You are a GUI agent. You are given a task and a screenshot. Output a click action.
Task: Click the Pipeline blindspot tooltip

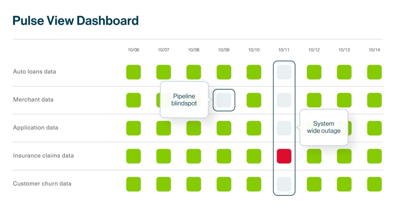click(184, 100)
